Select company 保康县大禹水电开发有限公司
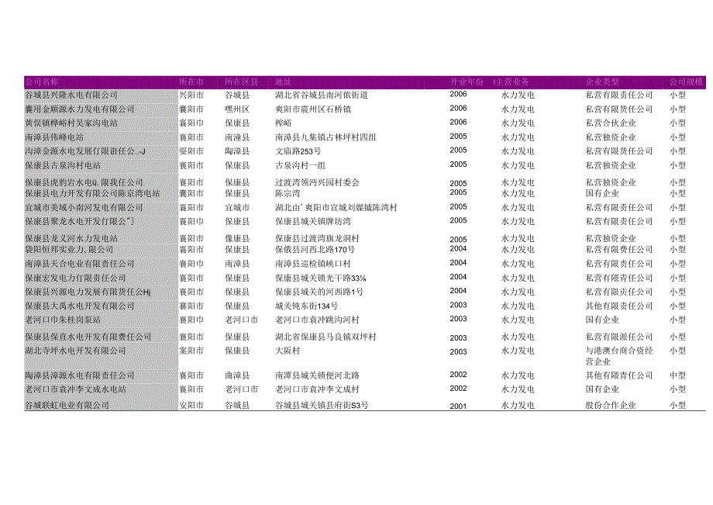 (x=80, y=306)
